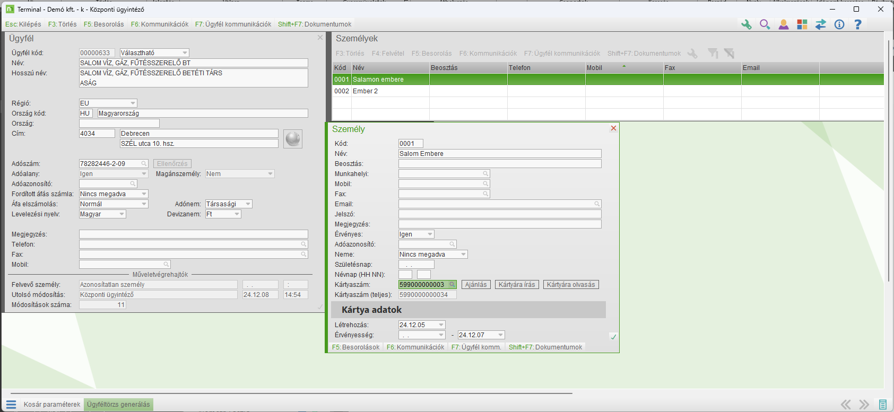The image size is (894, 412).
Task: Open the blue info circle icon
Action: pyautogui.click(x=839, y=24)
